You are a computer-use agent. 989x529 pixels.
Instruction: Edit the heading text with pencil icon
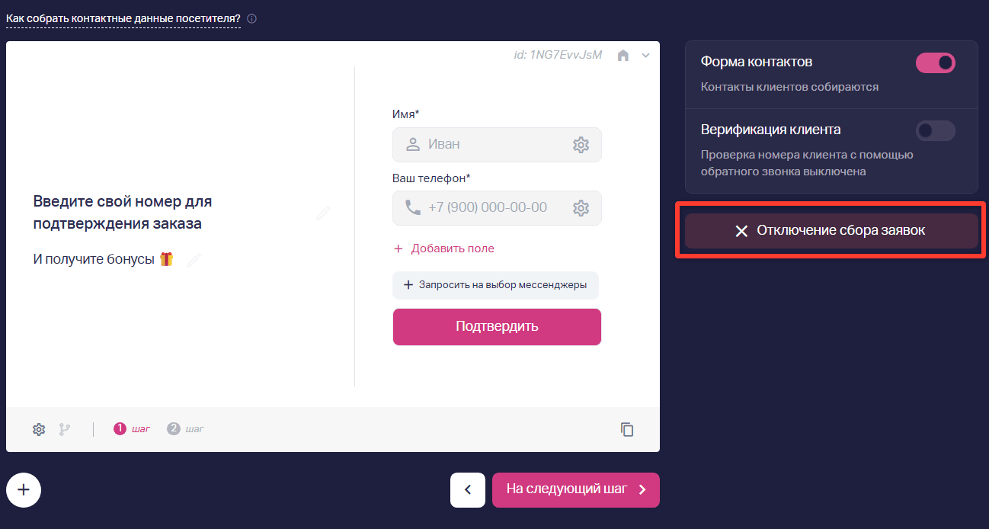click(323, 213)
